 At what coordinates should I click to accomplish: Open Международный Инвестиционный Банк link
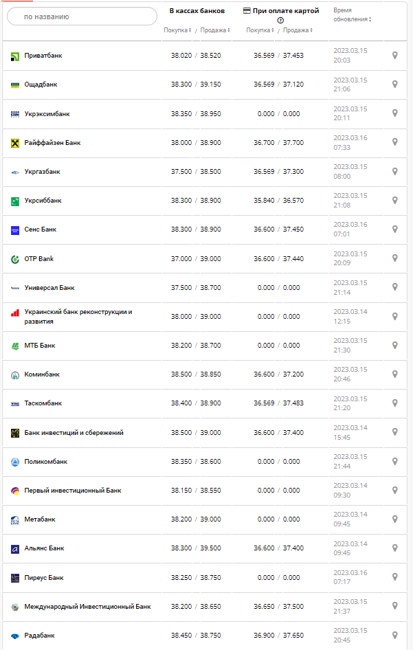(x=87, y=607)
